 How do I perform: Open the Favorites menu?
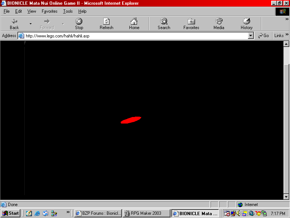pos(49,11)
